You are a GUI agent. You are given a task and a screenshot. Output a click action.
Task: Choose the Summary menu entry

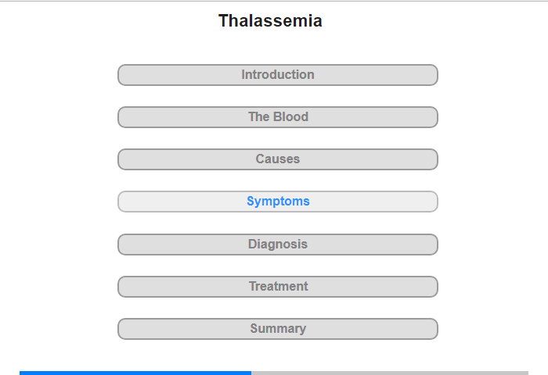[278, 329]
